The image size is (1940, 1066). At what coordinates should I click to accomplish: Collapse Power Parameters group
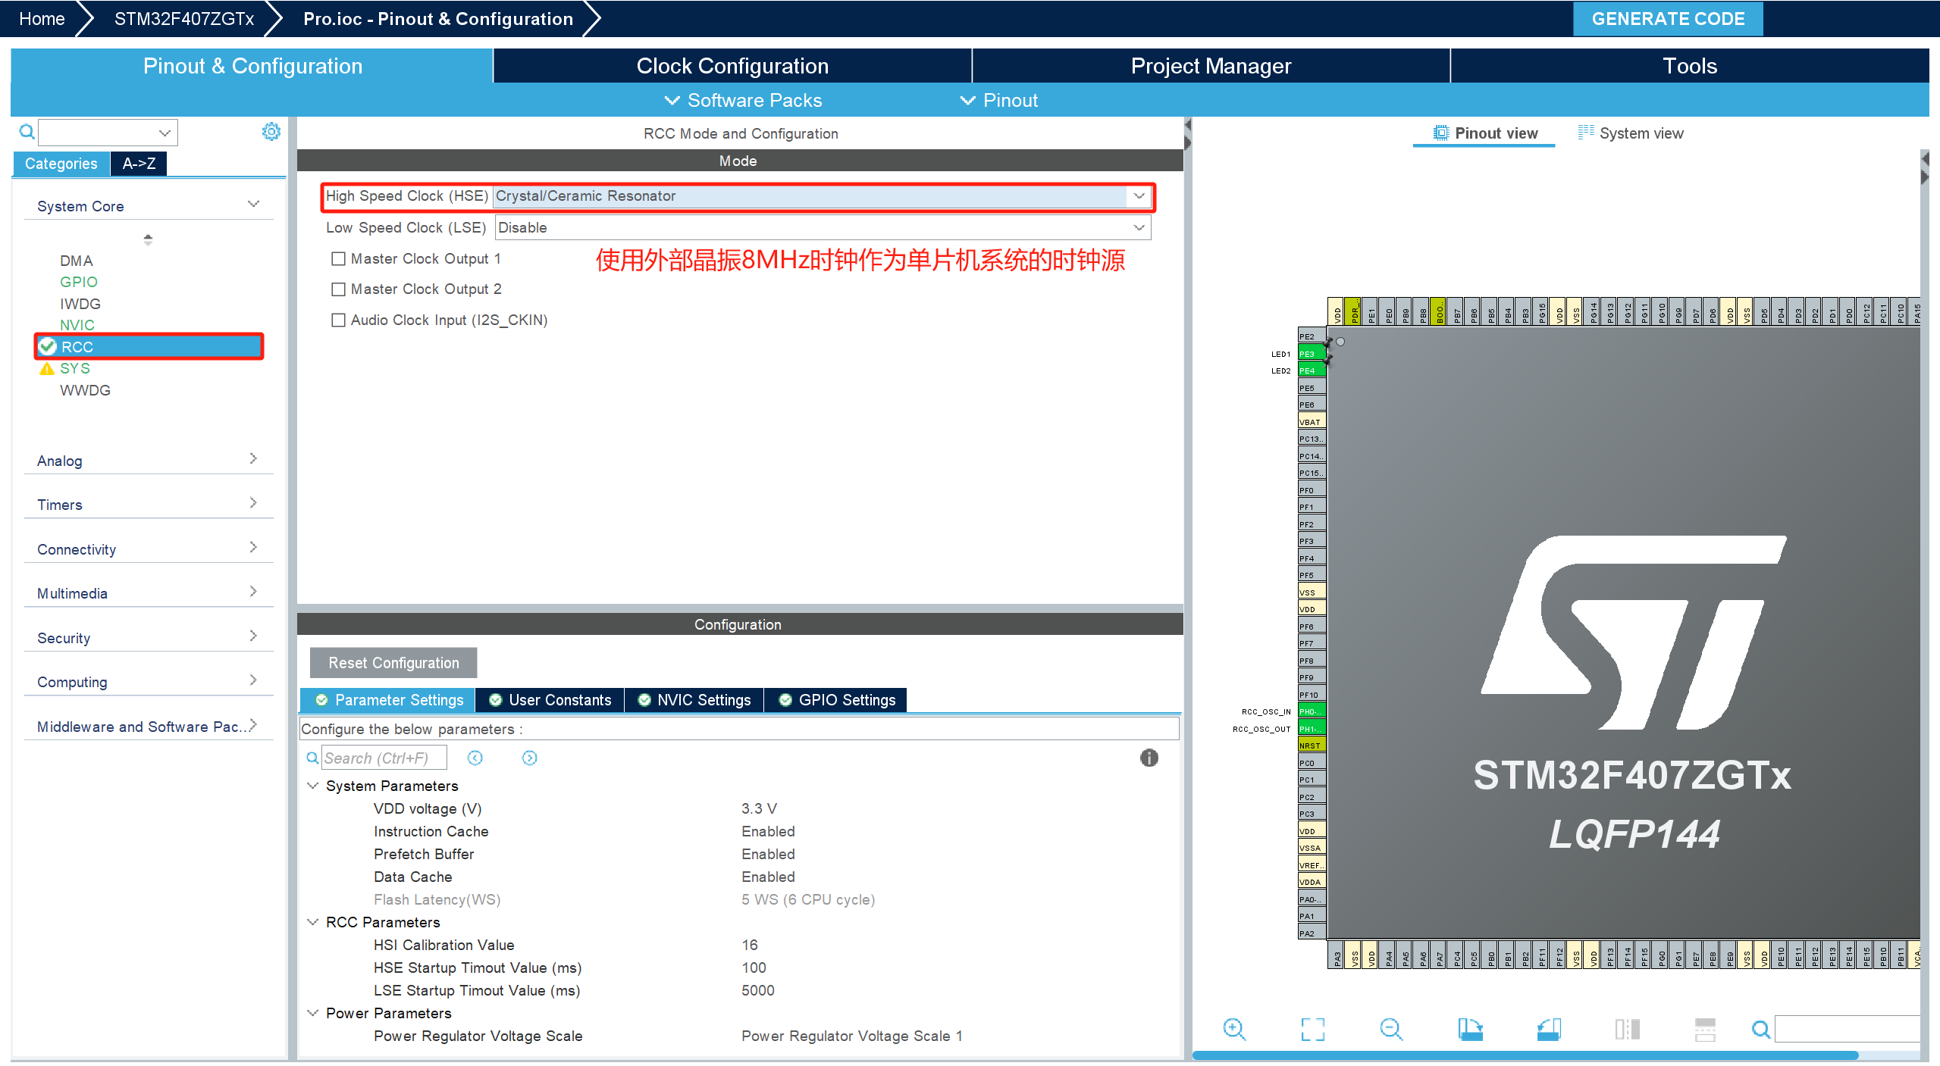312,1013
